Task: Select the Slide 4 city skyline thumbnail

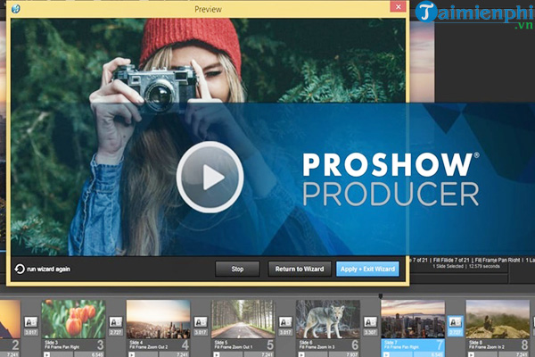Action: [159, 320]
